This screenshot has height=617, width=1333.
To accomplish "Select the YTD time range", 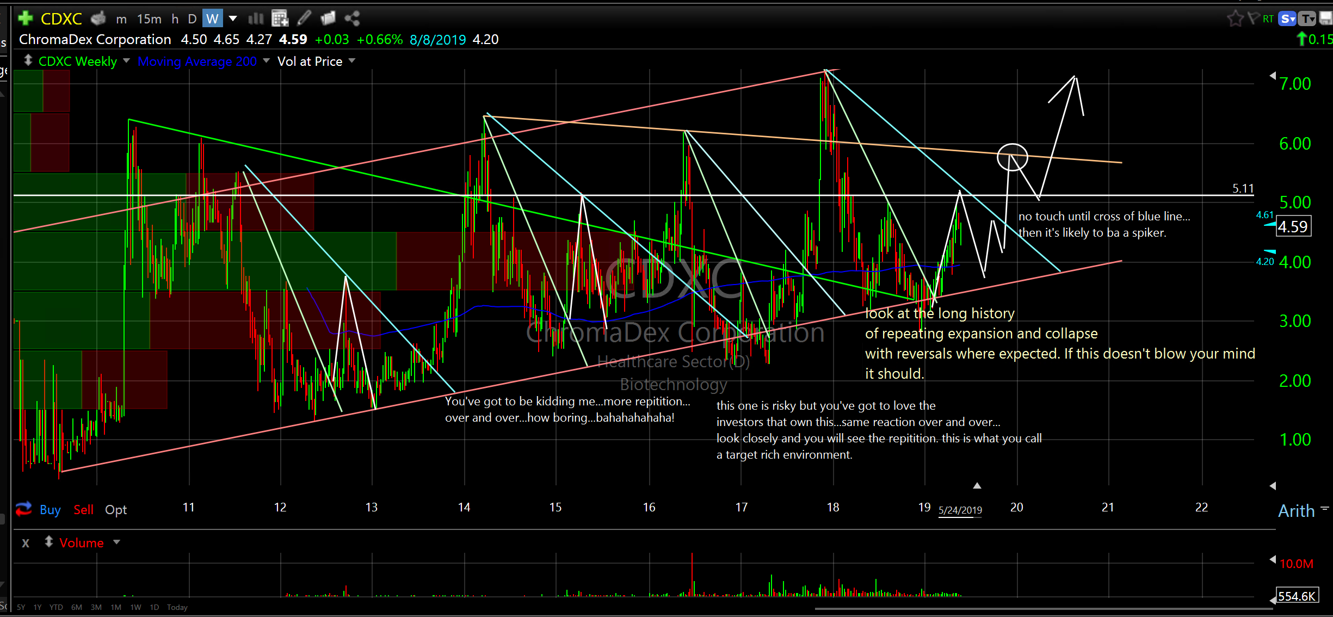I will [56, 607].
